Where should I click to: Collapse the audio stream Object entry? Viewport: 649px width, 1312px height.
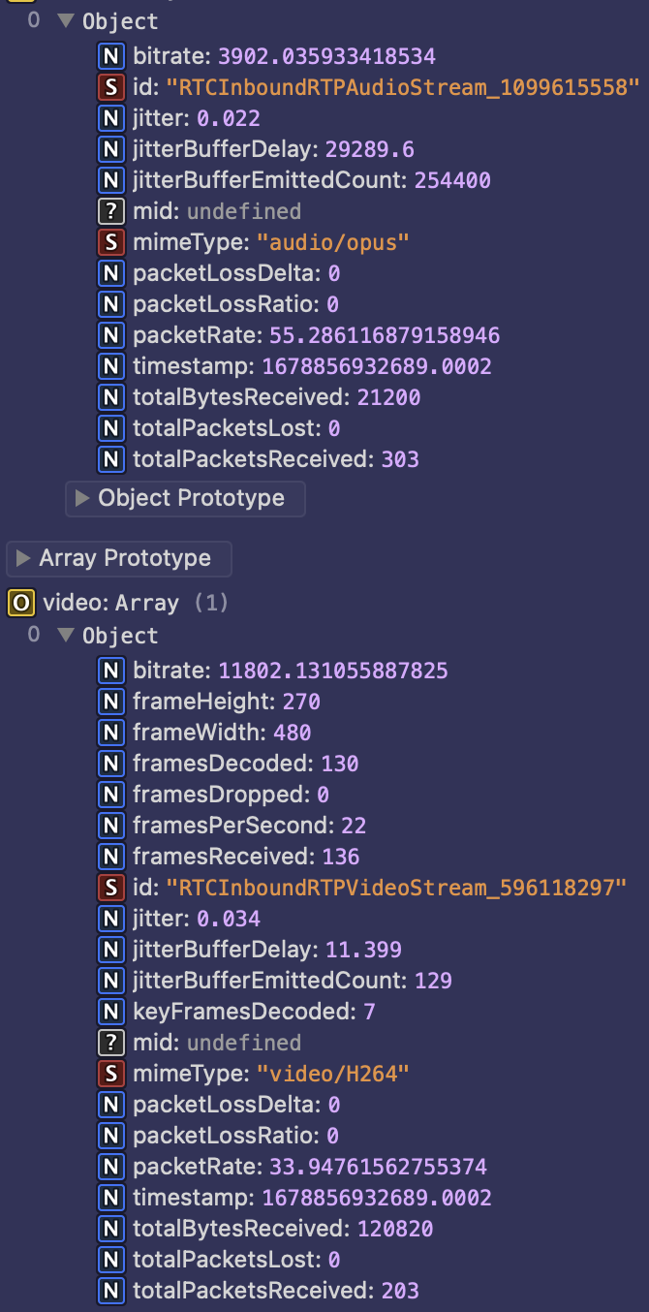[66, 20]
